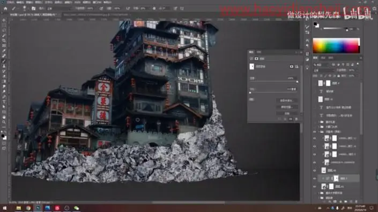The width and height of the screenshot is (378, 212).
Task: Toggle airbrush build-up in options bar
Action: (x=128, y=9)
